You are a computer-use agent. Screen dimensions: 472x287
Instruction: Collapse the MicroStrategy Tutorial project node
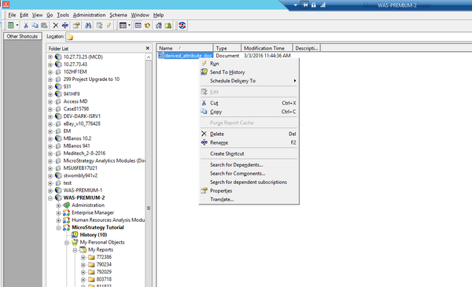[58, 228]
